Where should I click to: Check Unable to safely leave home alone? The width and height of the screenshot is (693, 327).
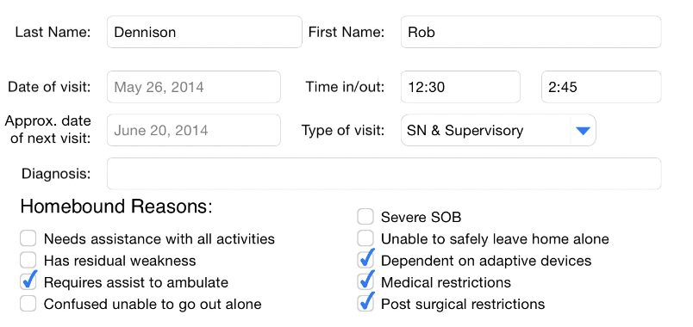(365, 238)
